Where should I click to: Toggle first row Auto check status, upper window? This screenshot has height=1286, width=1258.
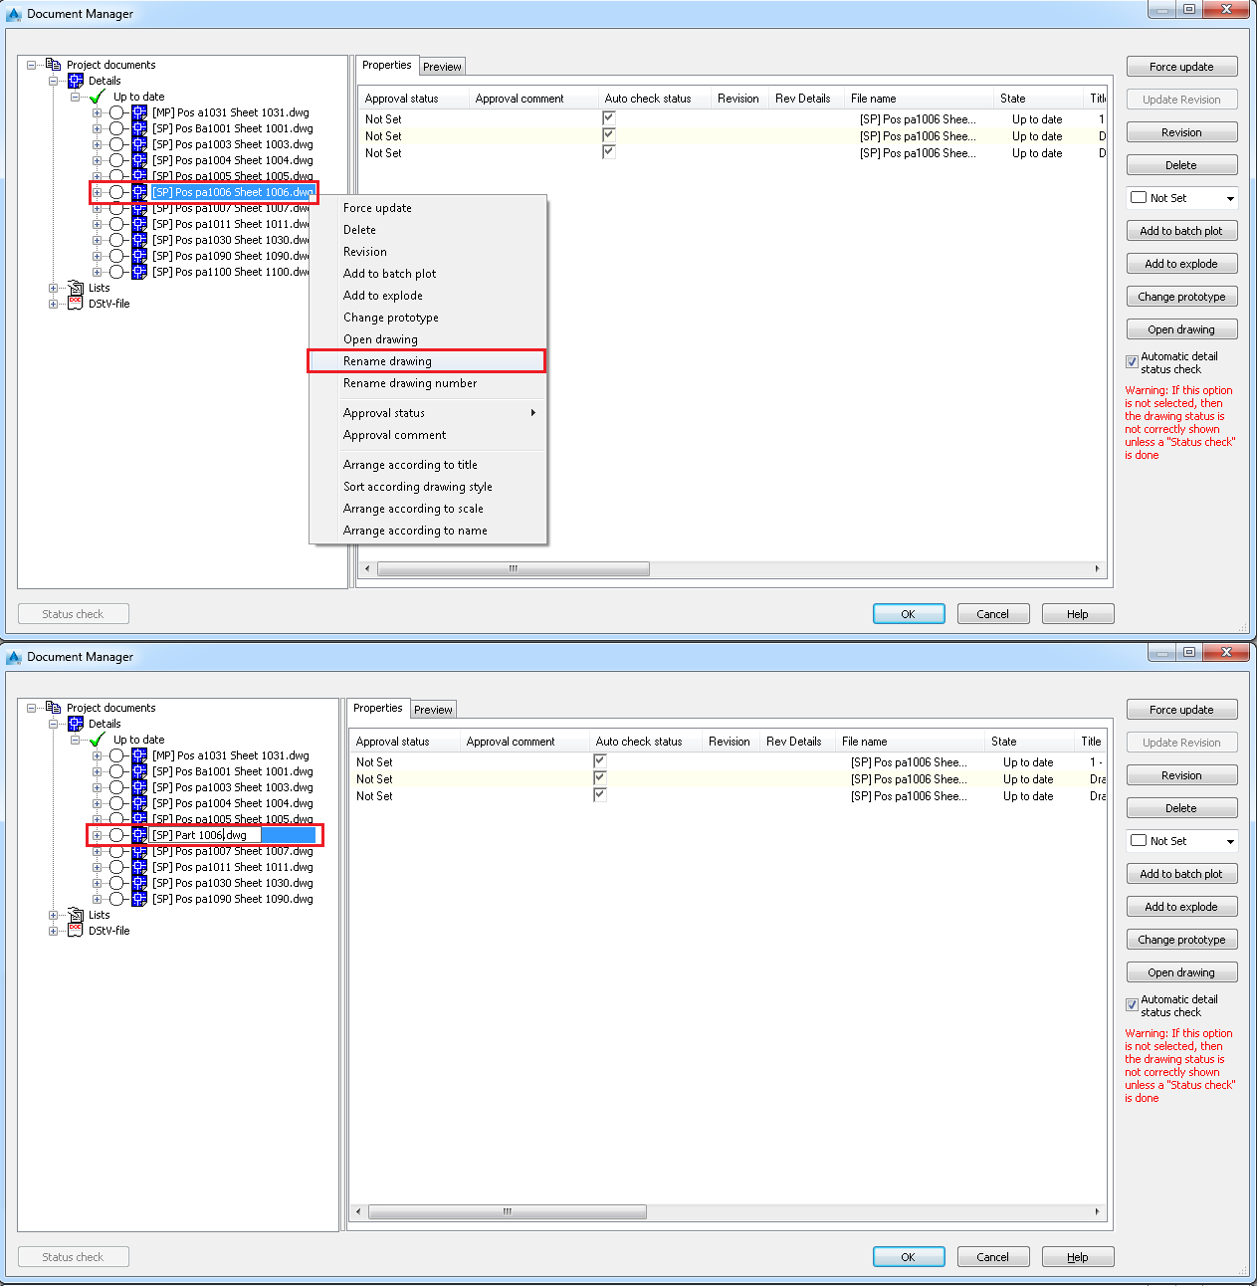(608, 117)
